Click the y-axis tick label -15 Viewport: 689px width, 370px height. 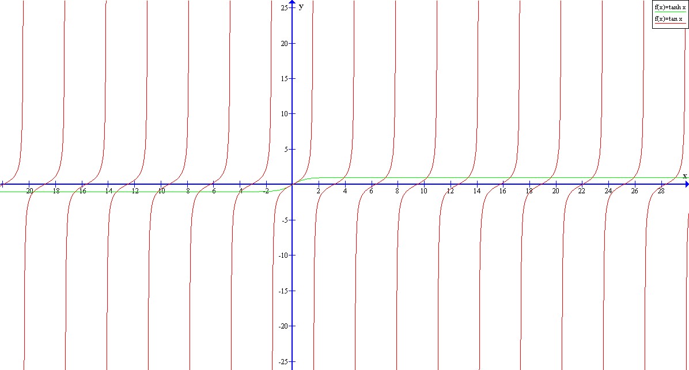[x=283, y=291]
